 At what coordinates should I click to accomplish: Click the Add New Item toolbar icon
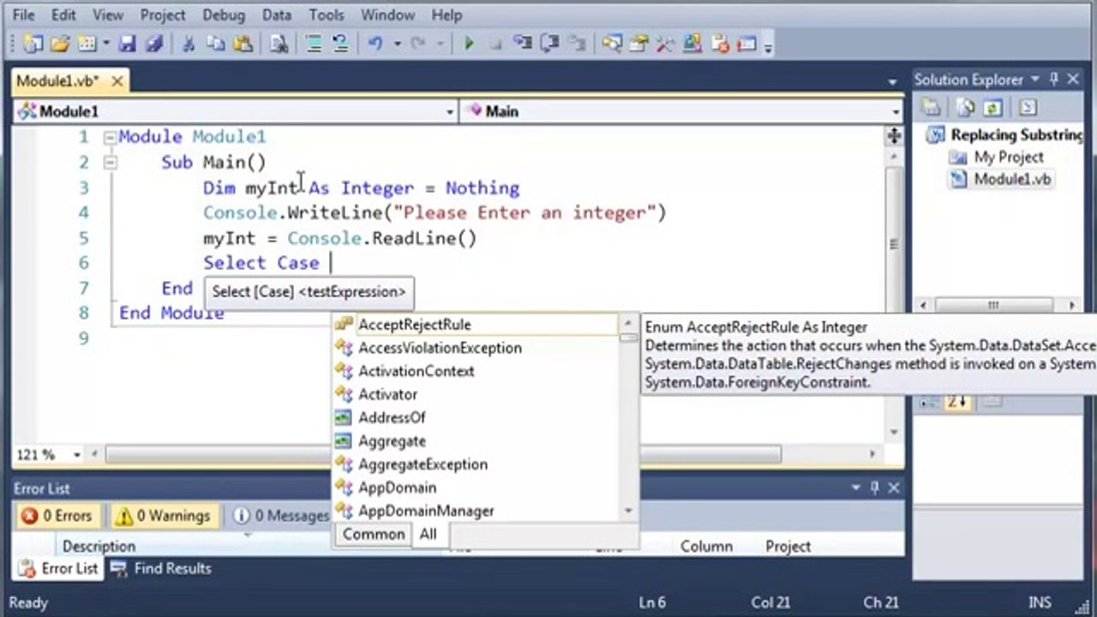click(87, 44)
